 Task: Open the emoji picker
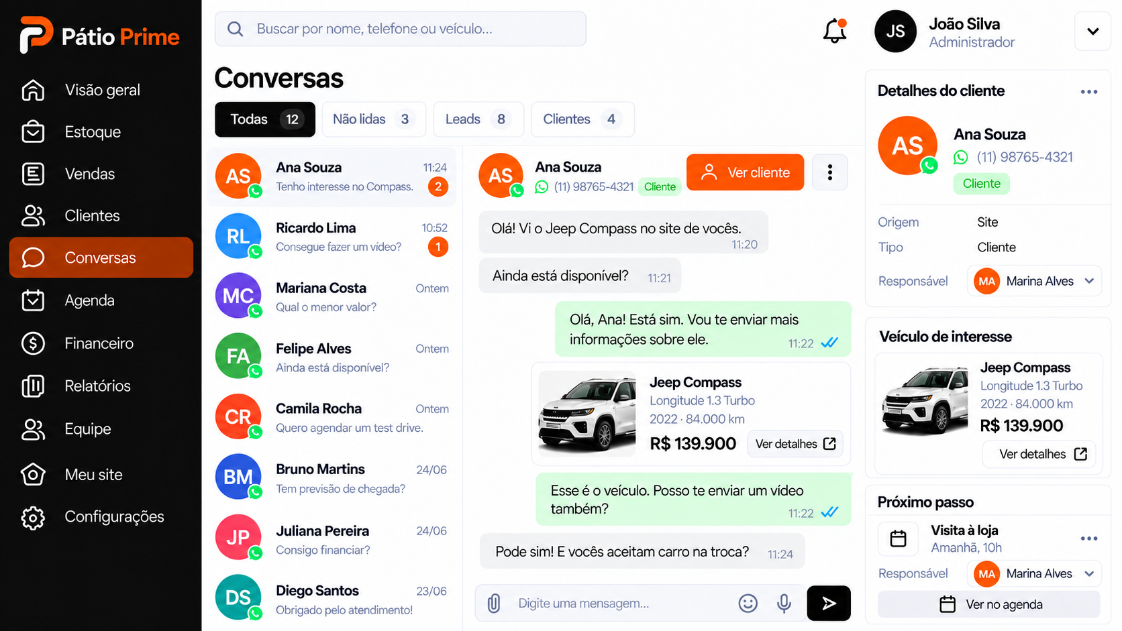tap(748, 604)
